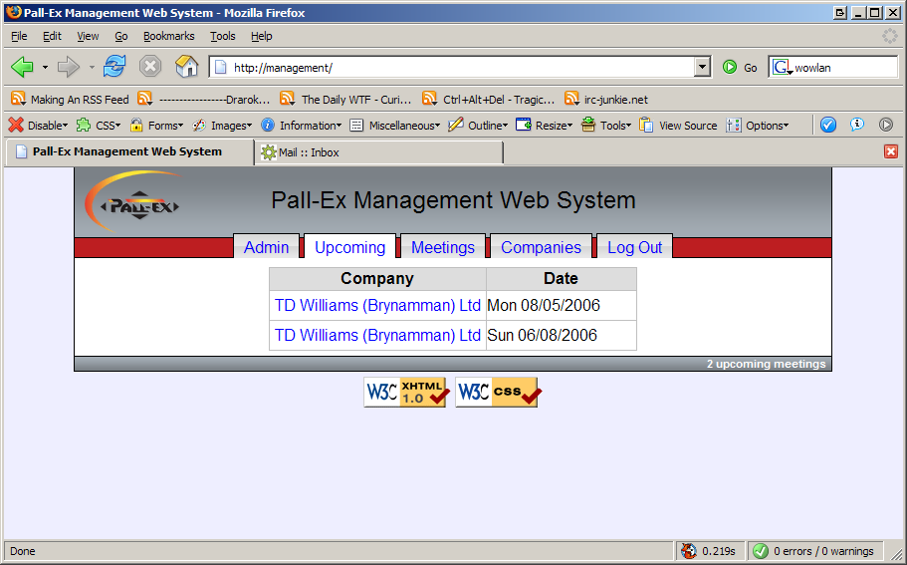Click the W3C CSS validation badge

pyautogui.click(x=497, y=393)
